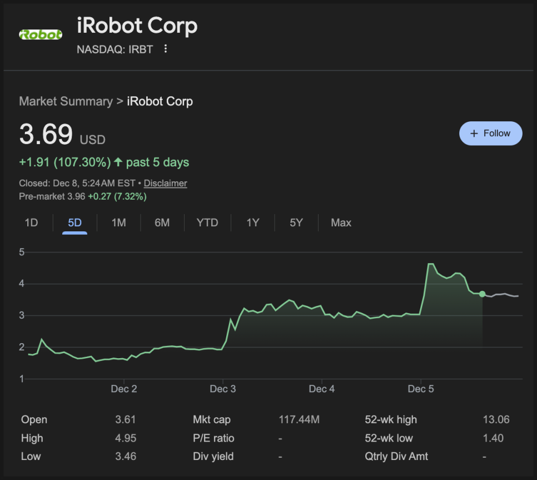This screenshot has width=537, height=480.
Task: Switch to the 1Y chart tab
Action: pyautogui.click(x=253, y=222)
